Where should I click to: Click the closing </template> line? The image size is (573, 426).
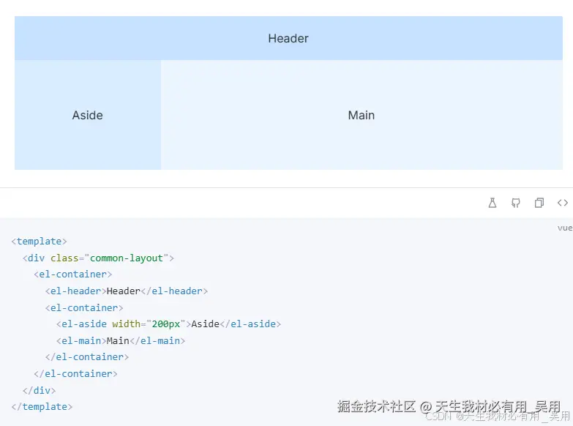click(x=42, y=407)
